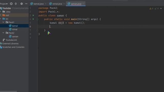Click the nimal class icon in tree
This screenshot has height=92, width=164.
pos(10,29)
